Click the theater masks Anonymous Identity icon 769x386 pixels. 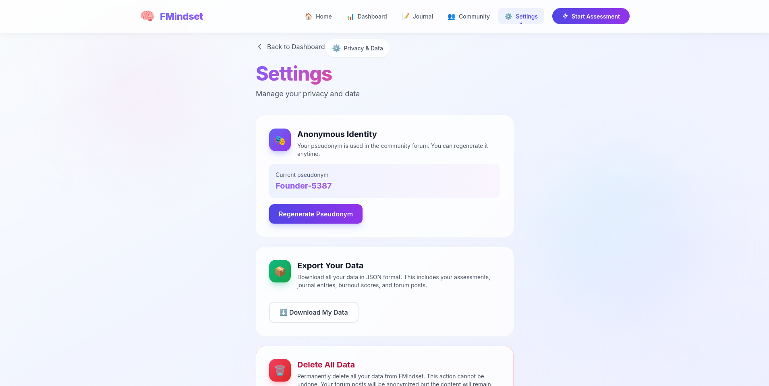280,140
